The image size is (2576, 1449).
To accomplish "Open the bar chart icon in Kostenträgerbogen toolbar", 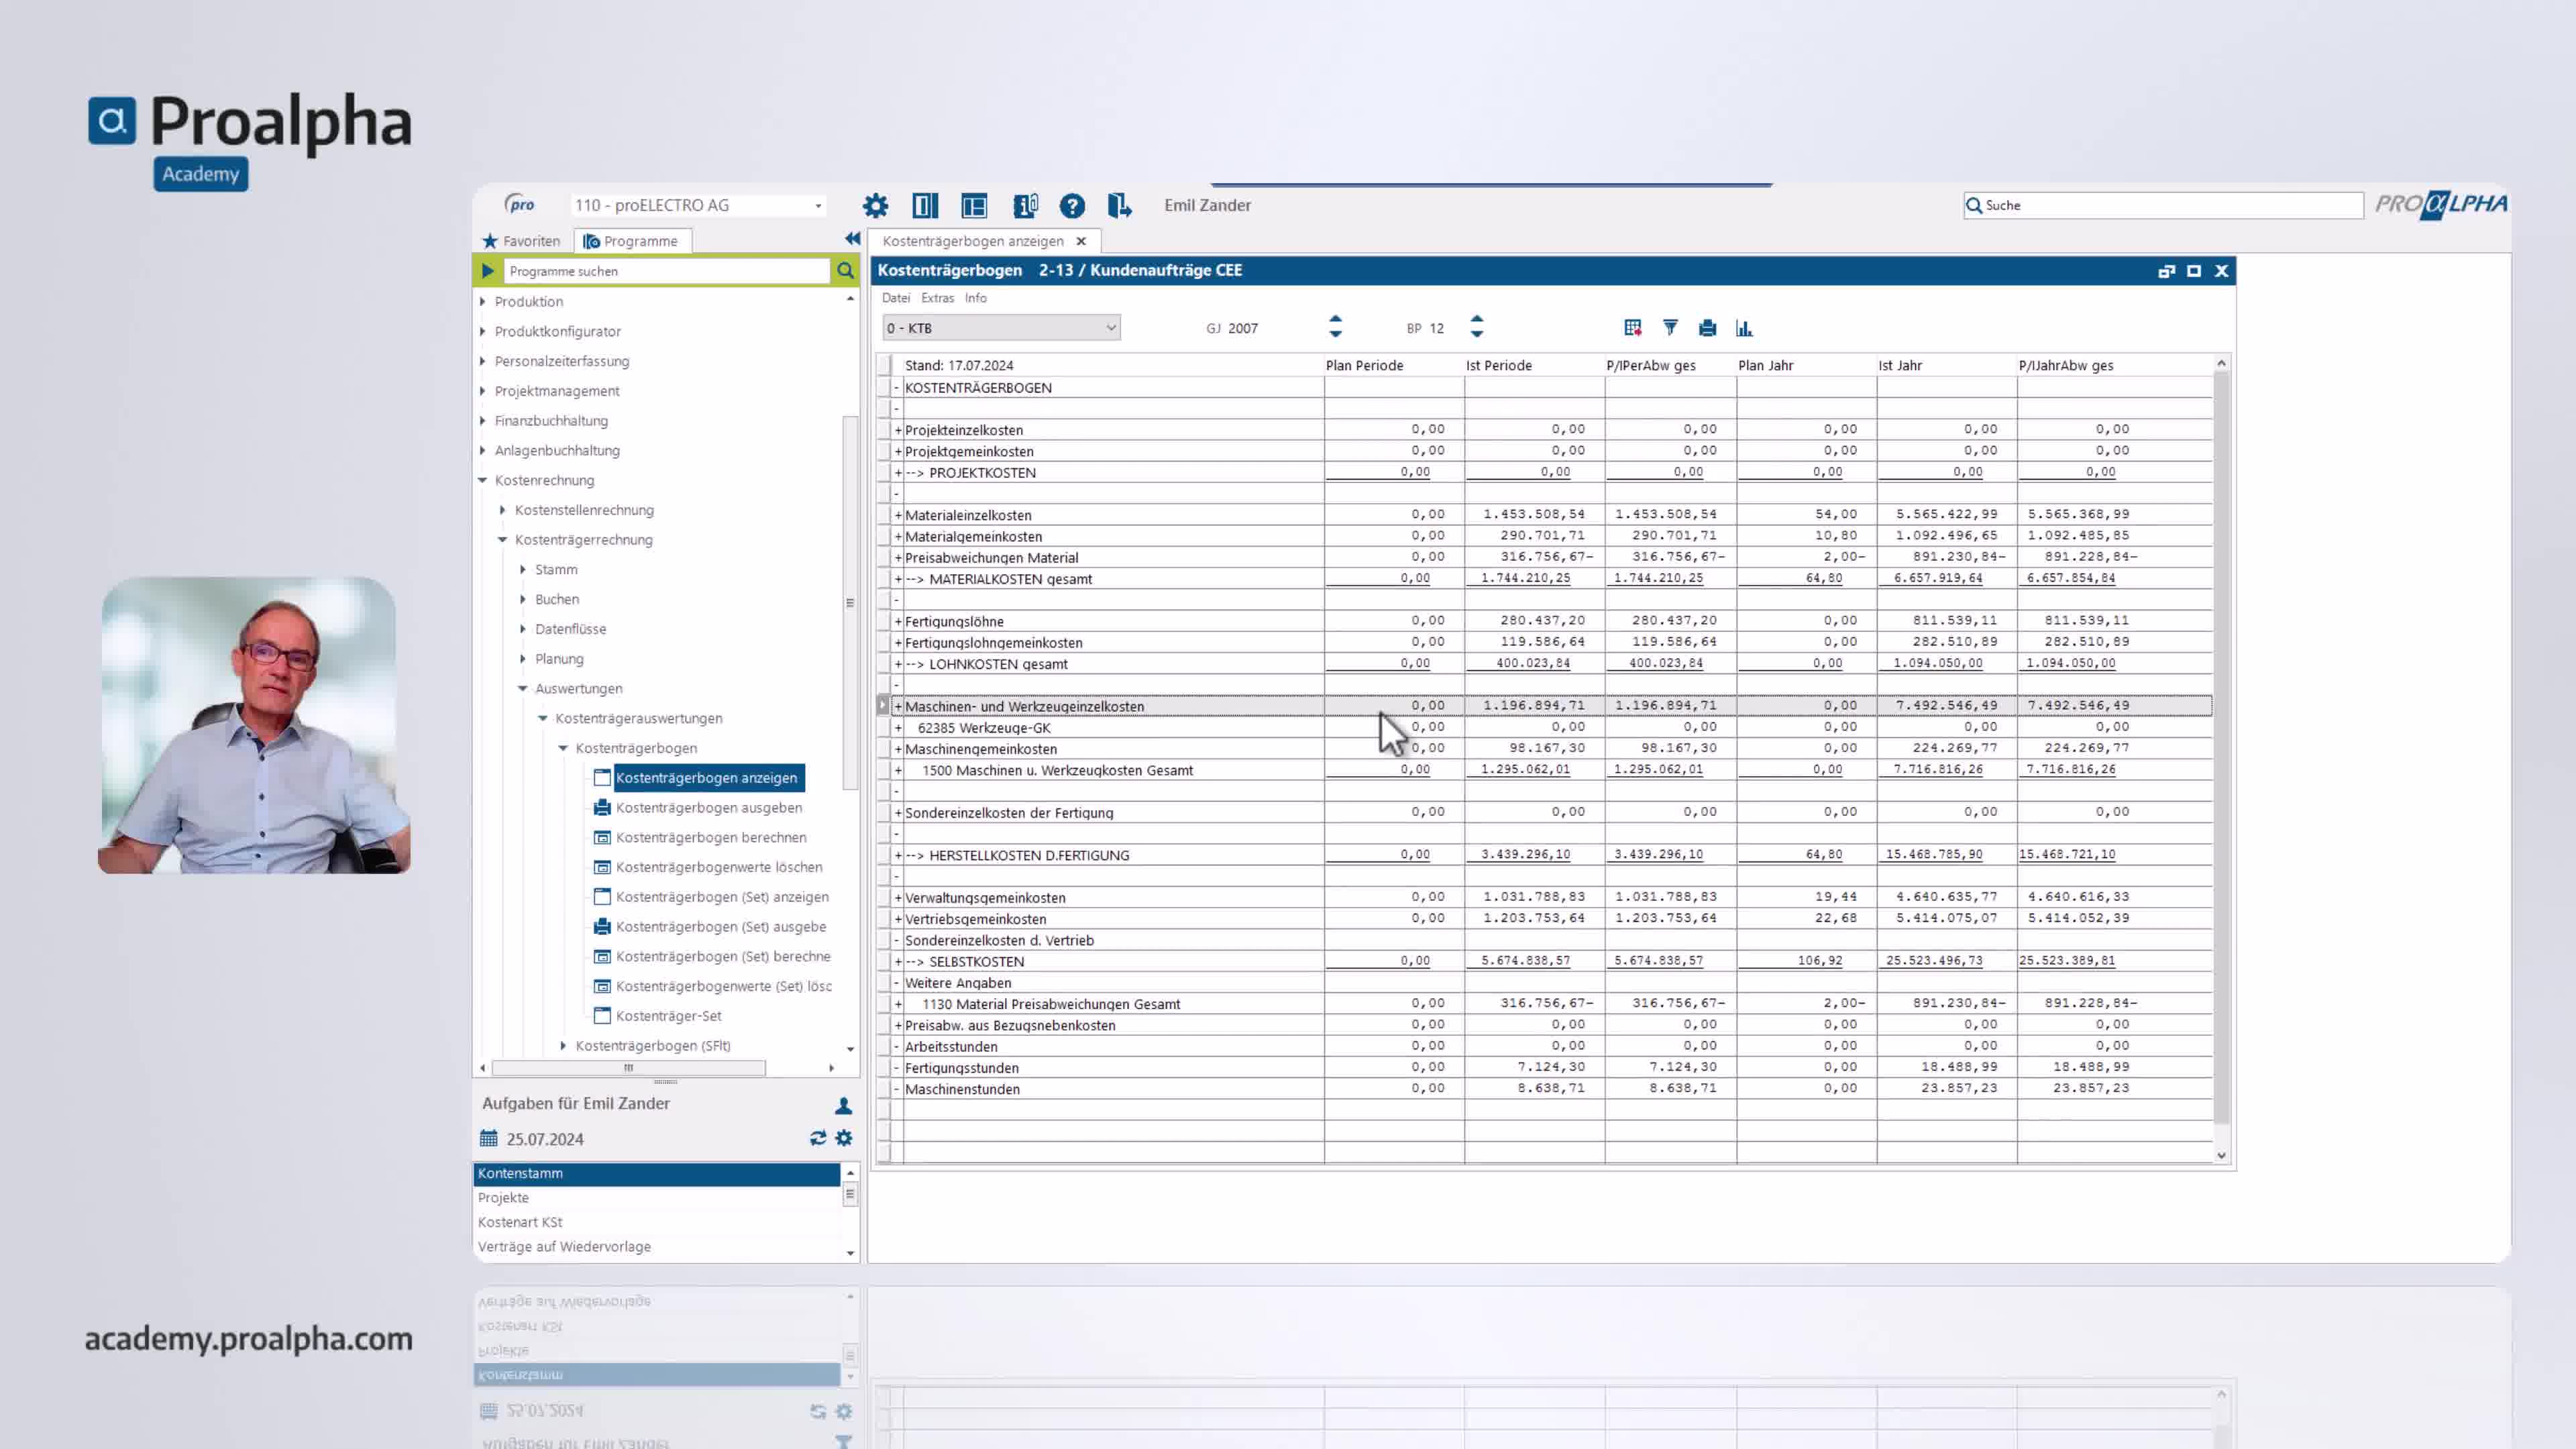I will pyautogui.click(x=1744, y=328).
